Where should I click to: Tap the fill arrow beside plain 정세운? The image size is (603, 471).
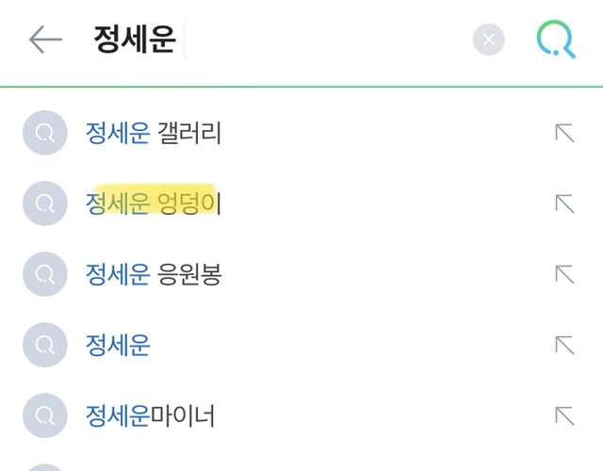tap(564, 346)
